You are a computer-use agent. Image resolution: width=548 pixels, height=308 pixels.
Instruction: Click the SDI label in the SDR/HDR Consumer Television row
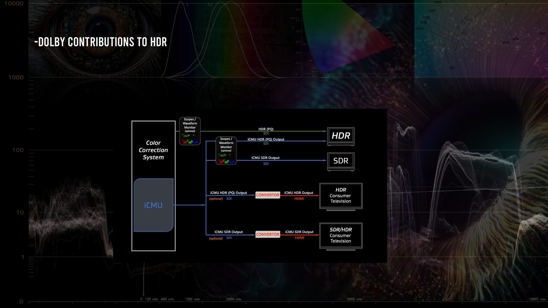point(229,238)
